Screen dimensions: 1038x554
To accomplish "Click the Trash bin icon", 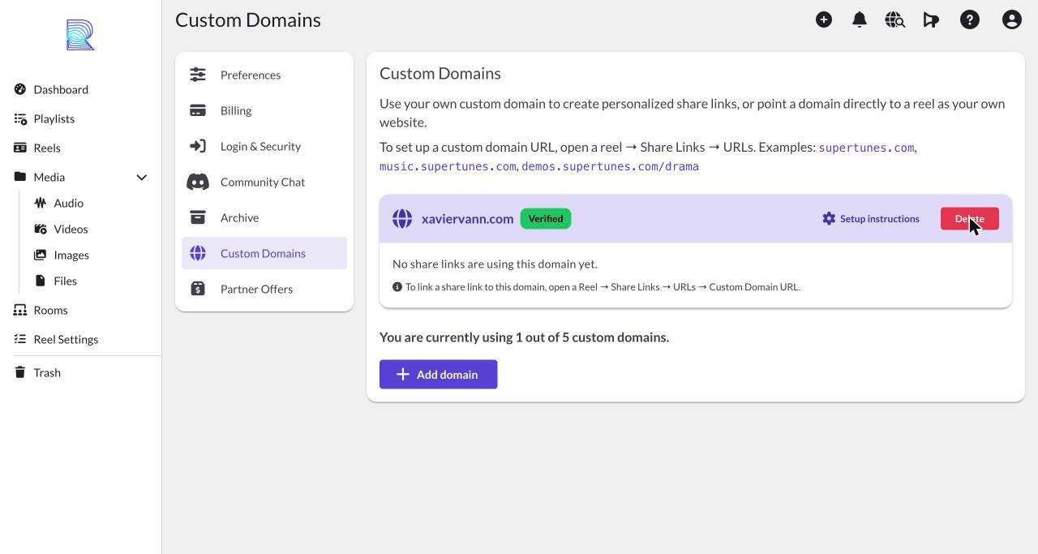I will tap(20, 372).
